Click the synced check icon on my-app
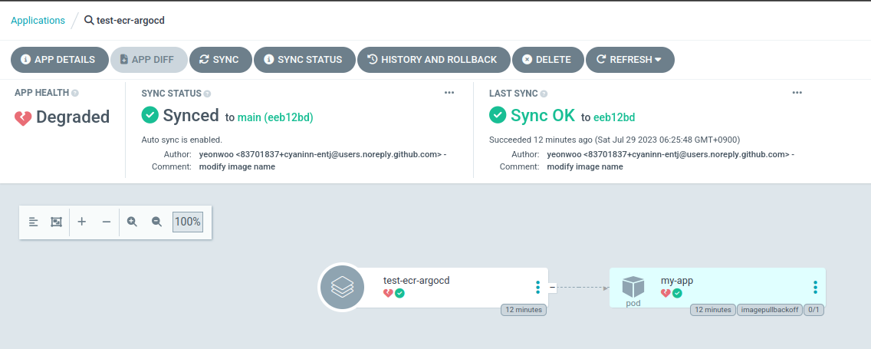871x349 pixels. (677, 294)
